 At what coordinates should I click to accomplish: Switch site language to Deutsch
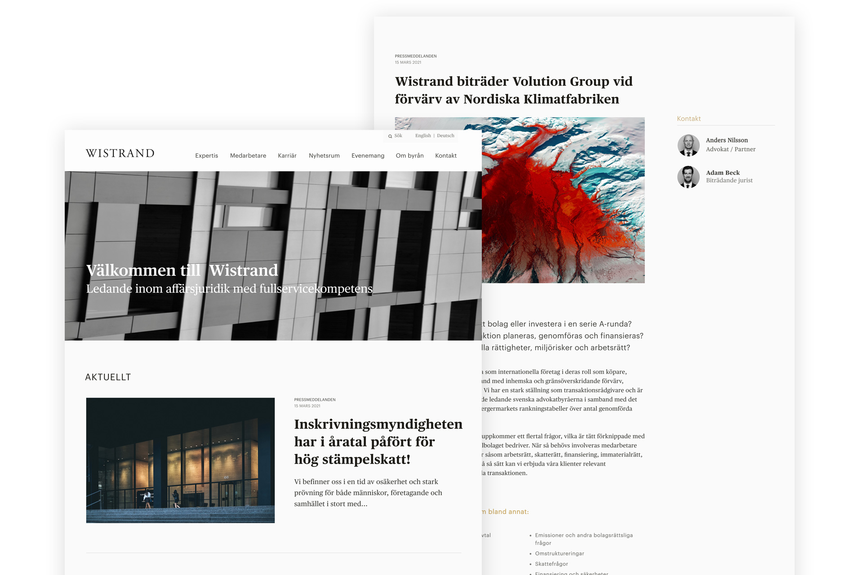tap(445, 136)
